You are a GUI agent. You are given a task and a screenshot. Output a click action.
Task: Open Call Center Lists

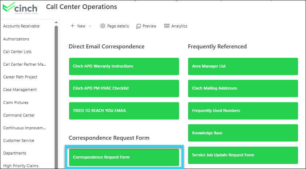pos(17,52)
